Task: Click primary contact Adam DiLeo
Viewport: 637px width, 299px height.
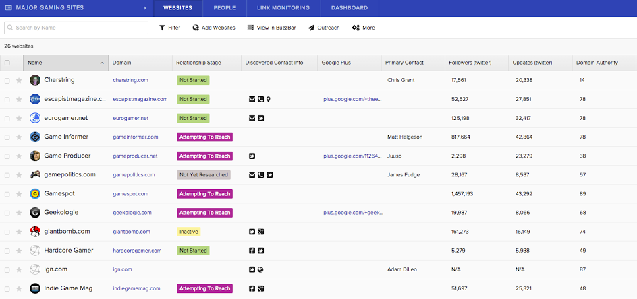Action: 402,269
